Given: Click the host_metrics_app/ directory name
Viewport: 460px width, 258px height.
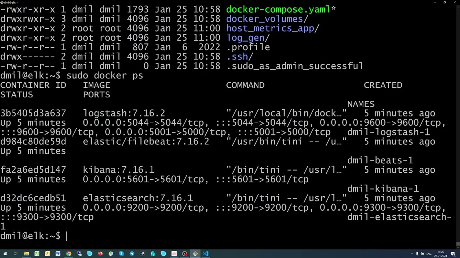Looking at the screenshot, I should coord(272,28).
